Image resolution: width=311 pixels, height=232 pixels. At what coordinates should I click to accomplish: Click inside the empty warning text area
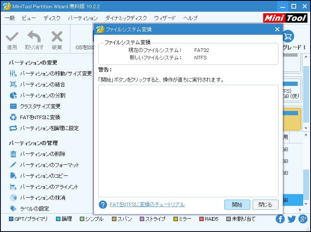tap(188, 141)
